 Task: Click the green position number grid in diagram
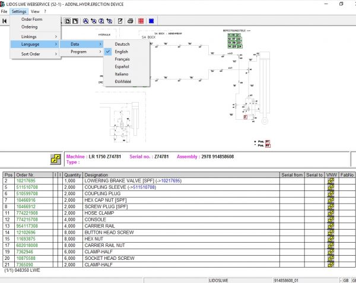coord(235,41)
